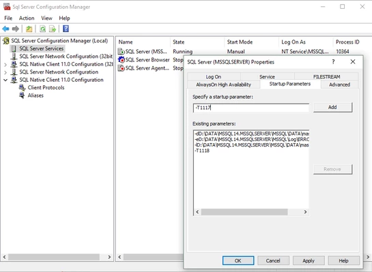Click the SQL Server Network Configuration node icon
Viewport: 372px width, 272px height.
click(14, 72)
